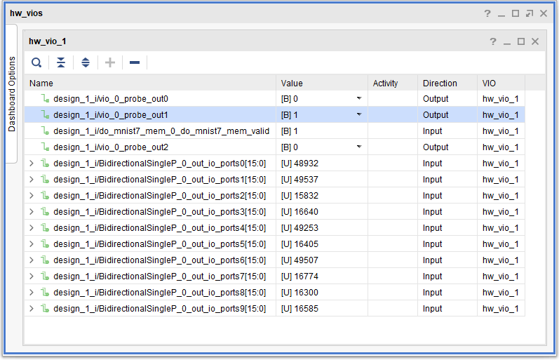
Task: Click value [U] 49507
Action: [299, 260]
